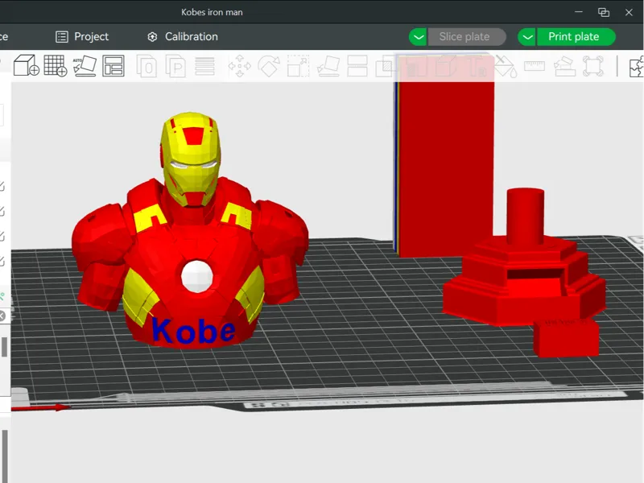Arrange all objects with layout icon
The image size is (644, 483).
point(114,66)
